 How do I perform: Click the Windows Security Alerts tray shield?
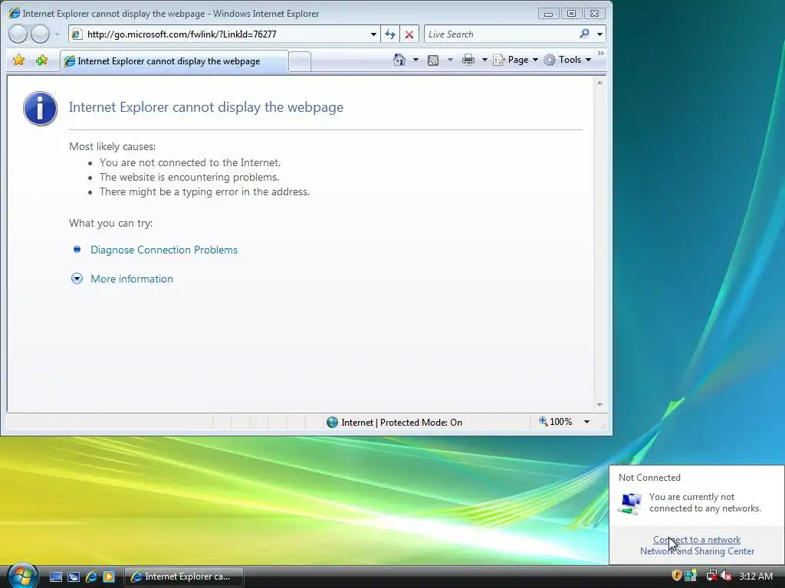click(676, 576)
